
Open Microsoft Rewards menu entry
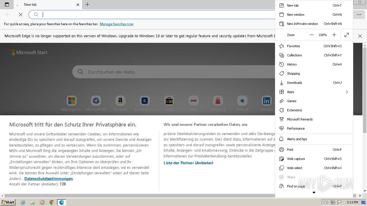click(314, 119)
